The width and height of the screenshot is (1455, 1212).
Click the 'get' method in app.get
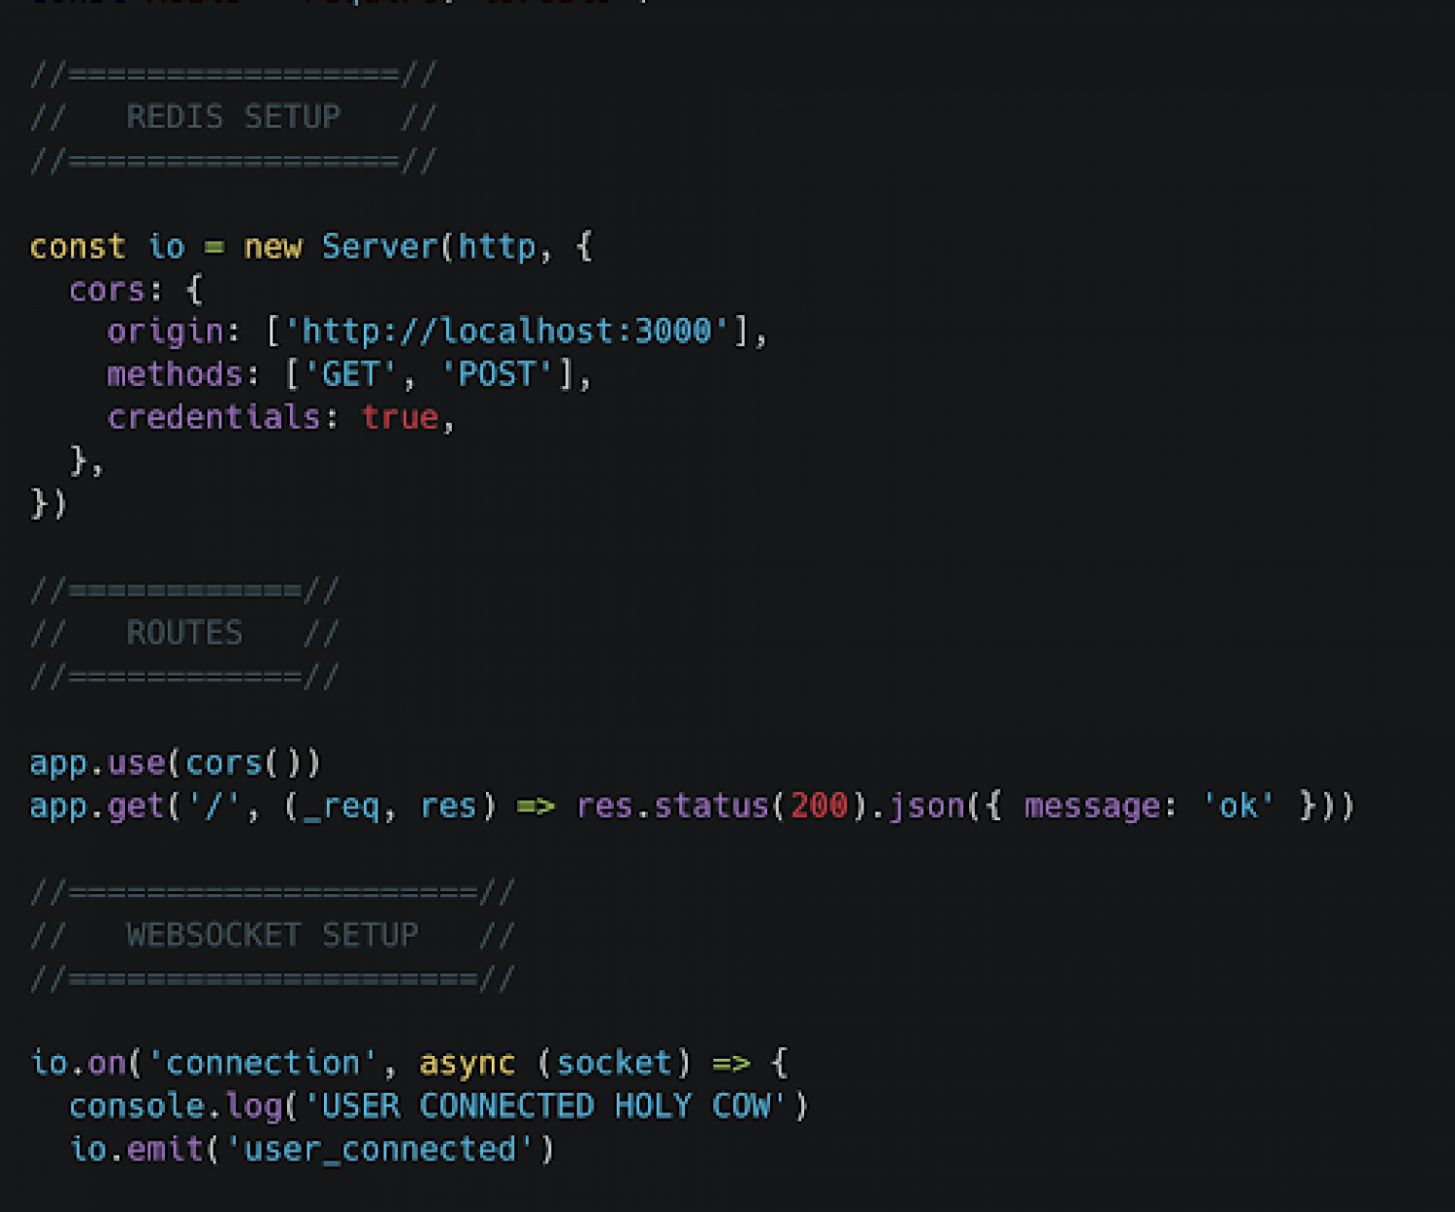(136, 806)
